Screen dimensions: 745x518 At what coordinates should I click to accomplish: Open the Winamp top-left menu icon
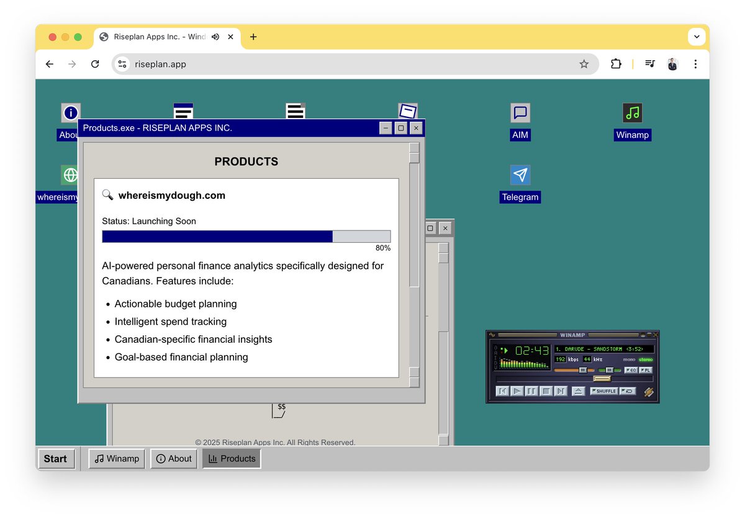coord(492,335)
